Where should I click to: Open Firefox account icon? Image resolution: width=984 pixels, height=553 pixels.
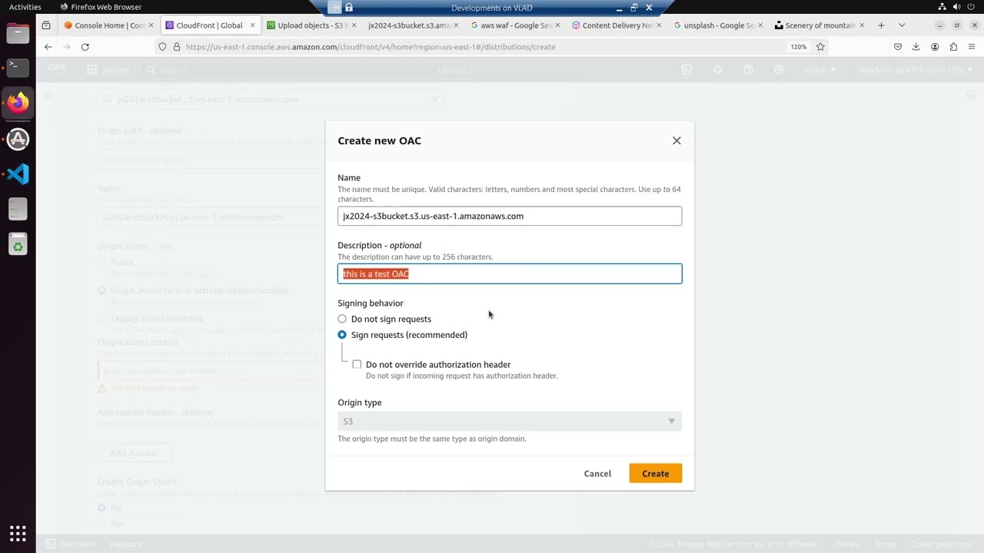[935, 47]
